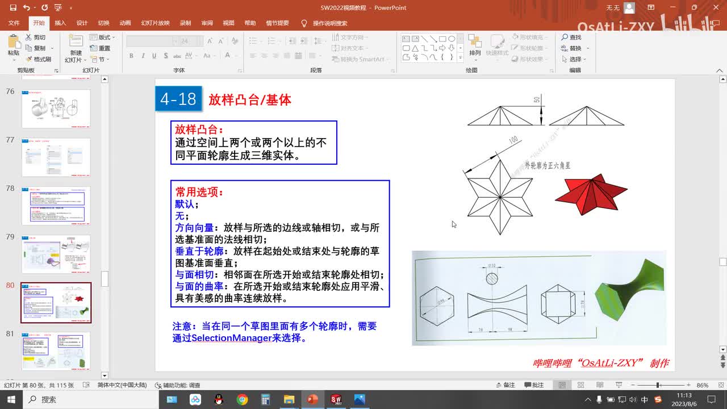Select slide 81 thumbnail
Screen dimensions: 727x409
click(x=56, y=351)
